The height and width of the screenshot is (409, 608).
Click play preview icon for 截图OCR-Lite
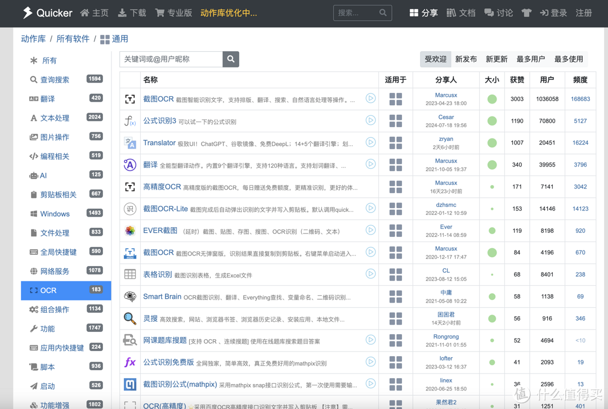pos(370,208)
